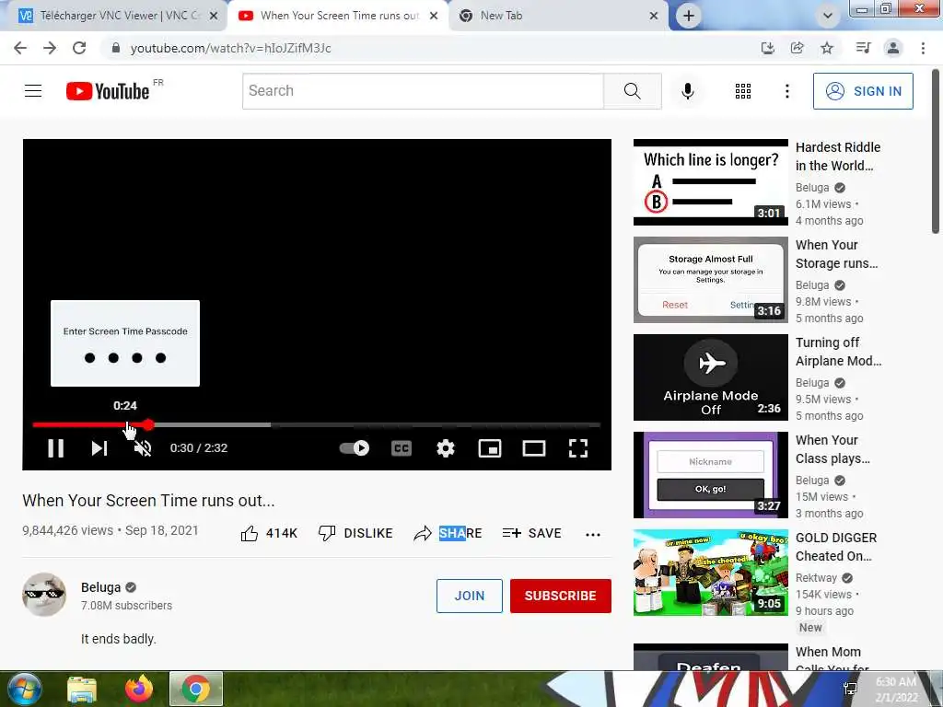Go back in browser history

[20, 48]
